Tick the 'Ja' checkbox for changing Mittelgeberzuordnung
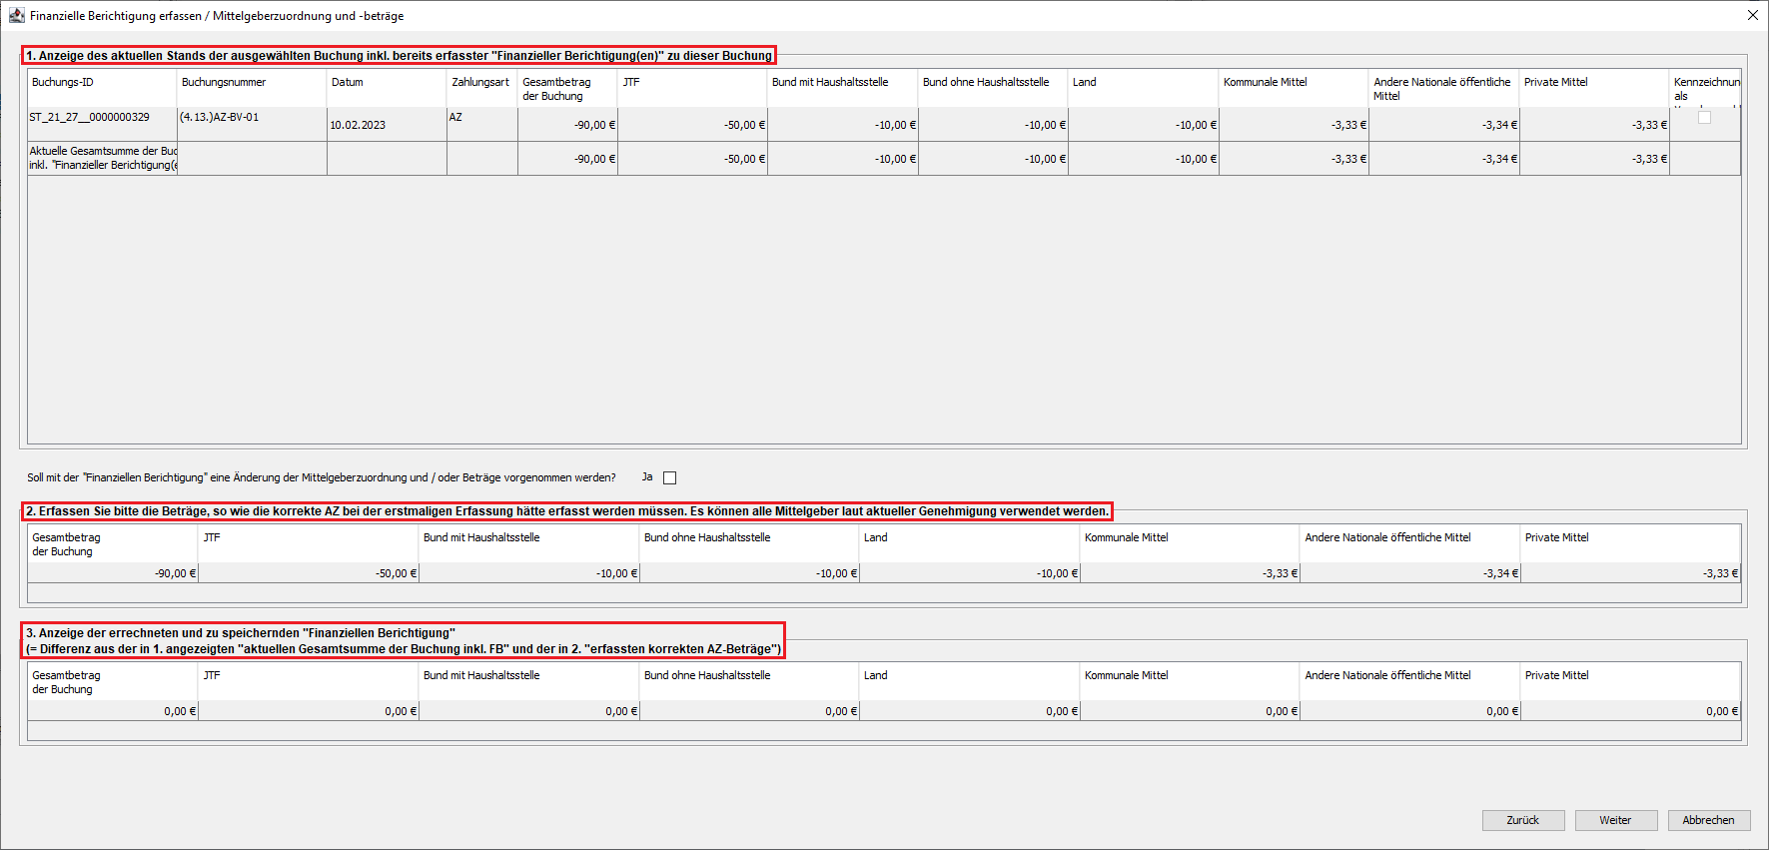The image size is (1769, 850). point(670,477)
